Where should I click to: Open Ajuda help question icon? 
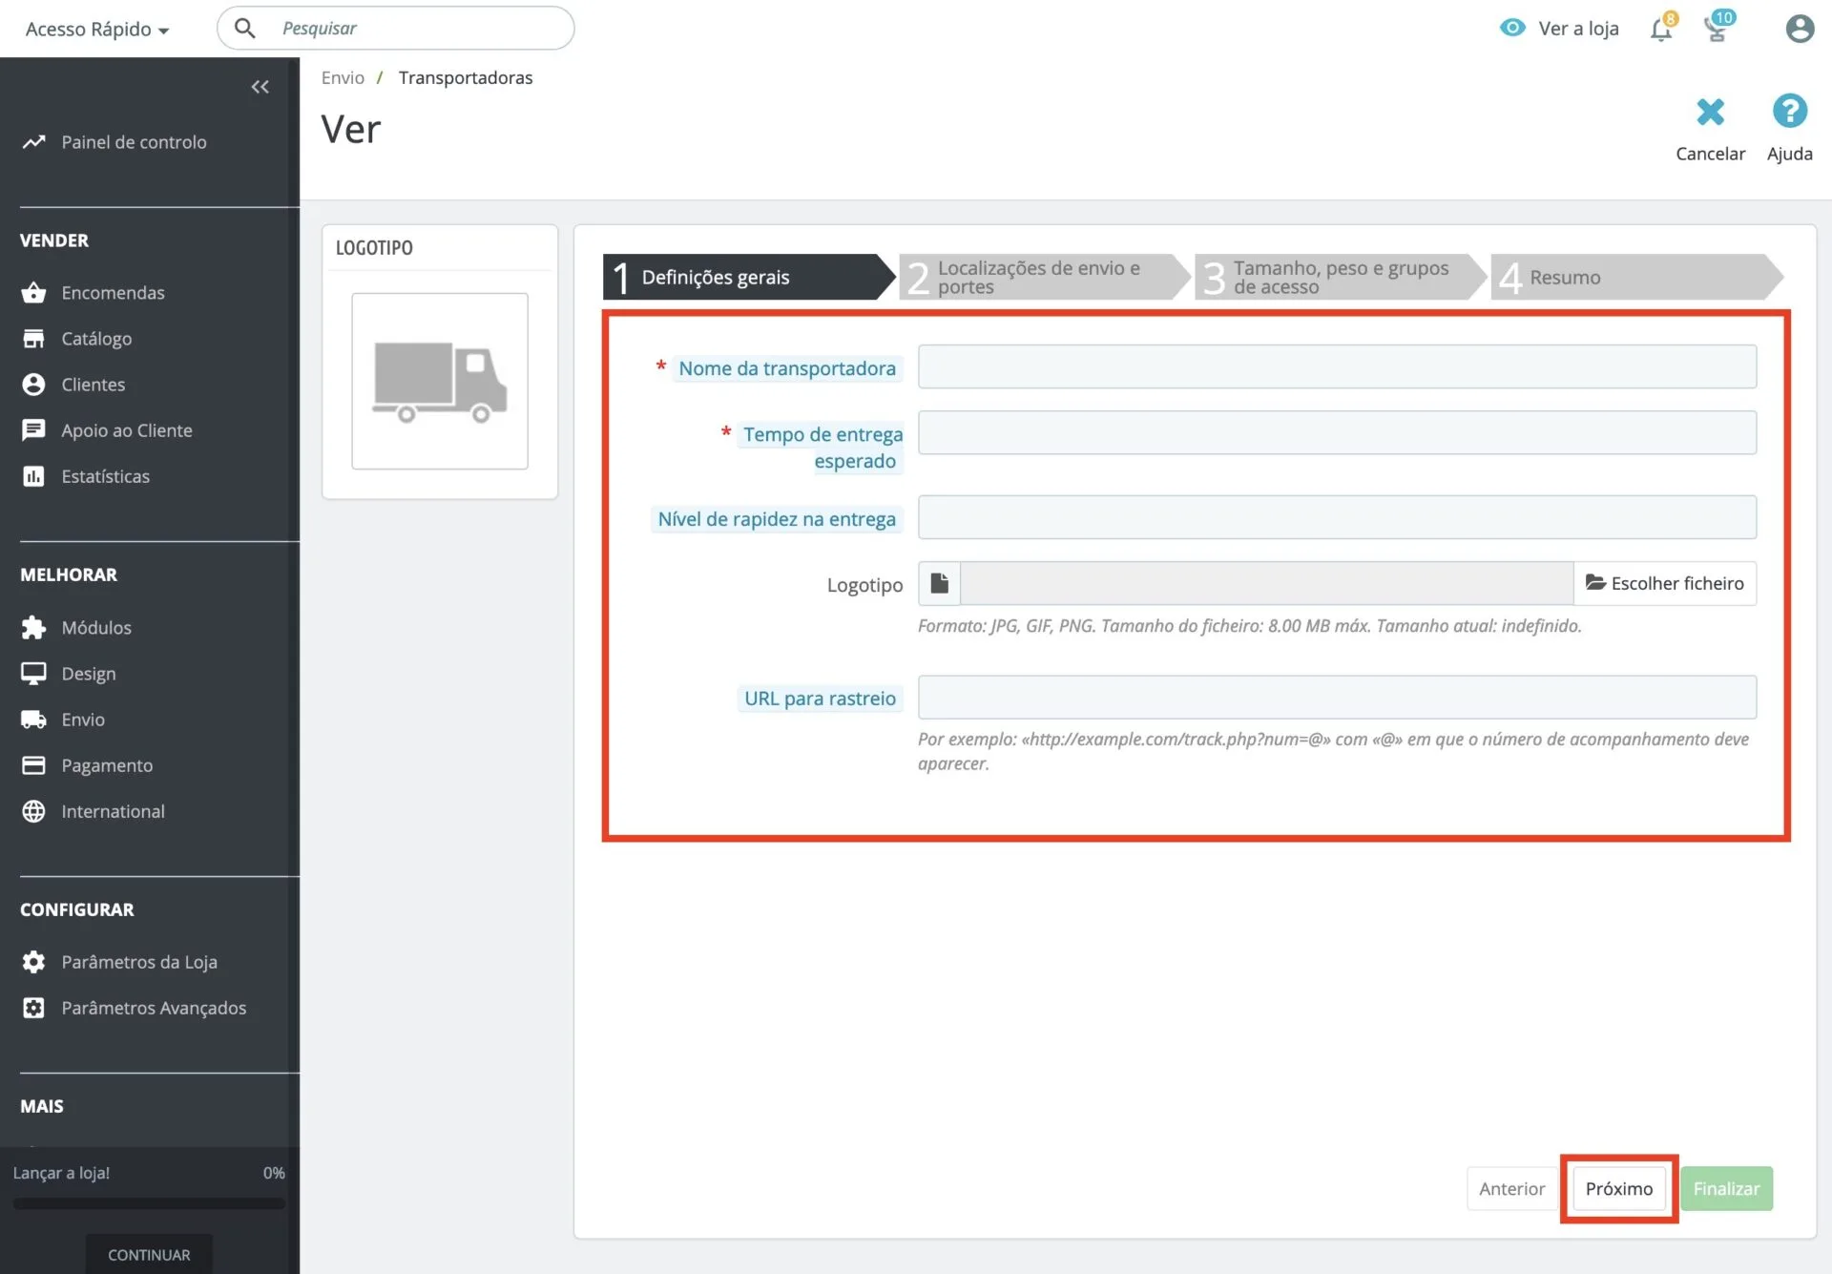pos(1789,112)
